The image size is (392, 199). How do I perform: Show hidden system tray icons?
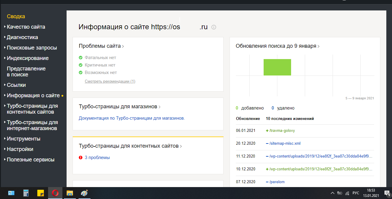[x=333, y=193]
